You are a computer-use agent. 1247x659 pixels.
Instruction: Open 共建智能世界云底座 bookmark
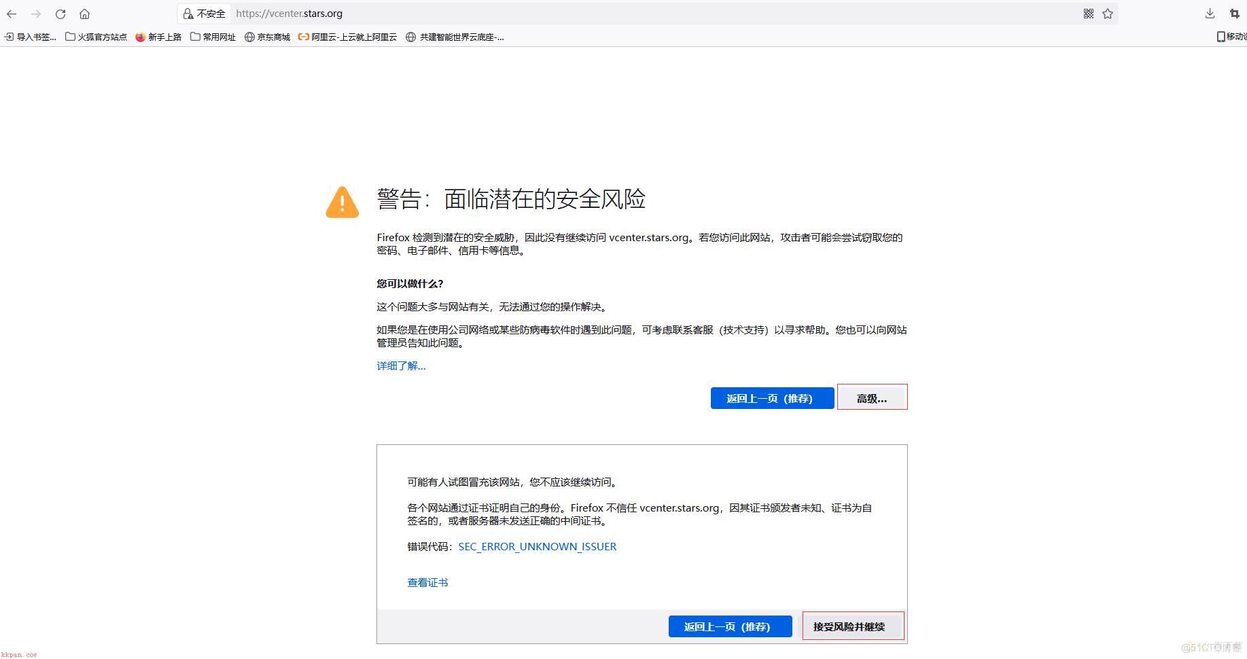pyautogui.click(x=455, y=37)
